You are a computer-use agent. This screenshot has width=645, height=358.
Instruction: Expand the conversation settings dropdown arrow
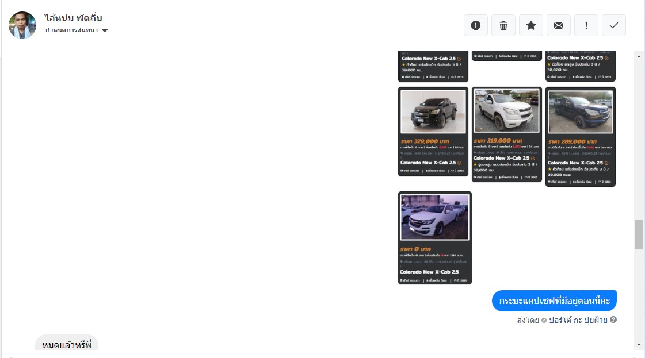pos(105,30)
